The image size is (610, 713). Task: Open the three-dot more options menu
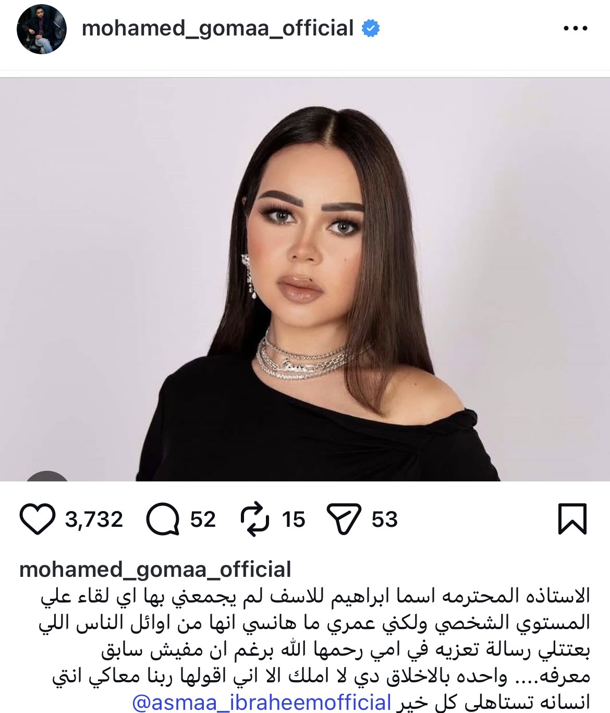tap(576, 28)
